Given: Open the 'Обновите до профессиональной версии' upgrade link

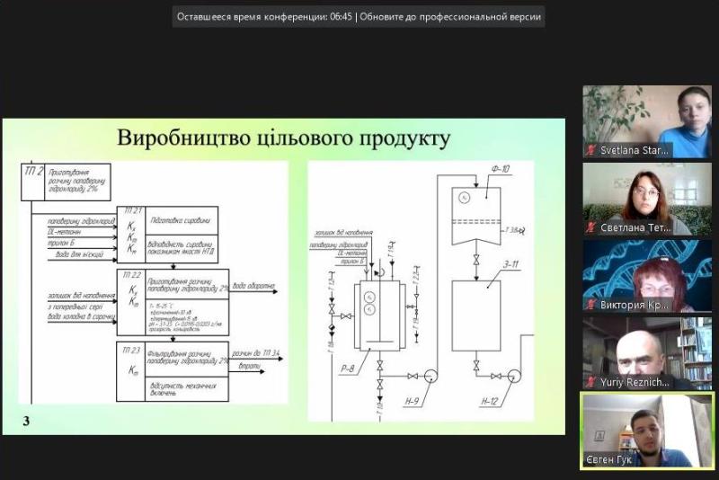Looking at the screenshot, I should [450, 17].
